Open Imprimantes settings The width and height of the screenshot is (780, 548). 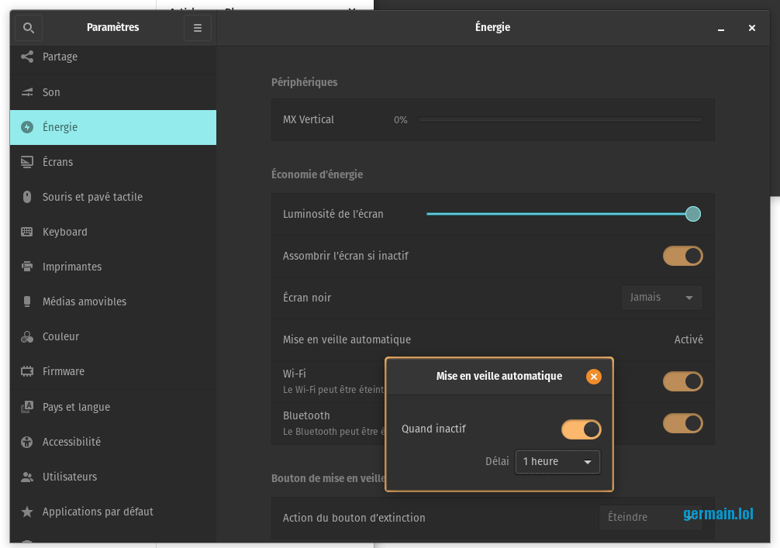point(113,267)
